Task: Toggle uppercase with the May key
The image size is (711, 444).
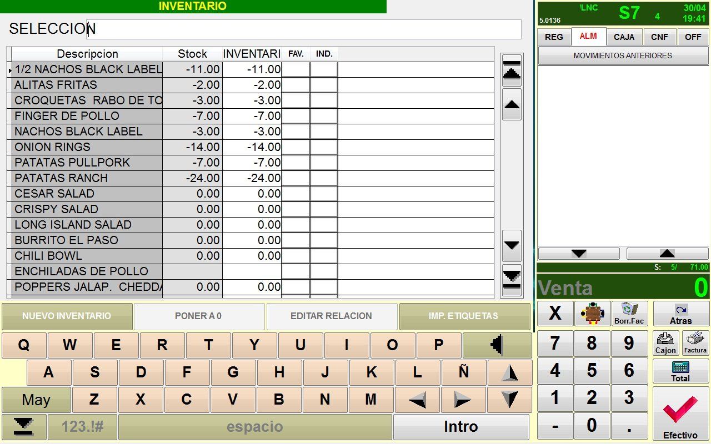Action: point(36,400)
